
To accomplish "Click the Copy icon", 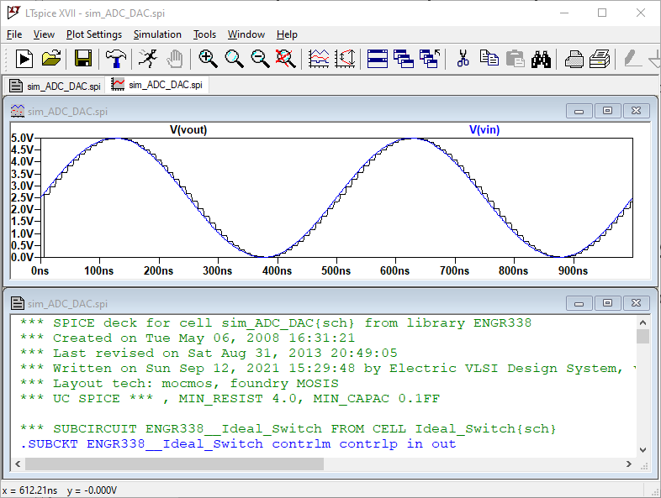I will [x=489, y=59].
